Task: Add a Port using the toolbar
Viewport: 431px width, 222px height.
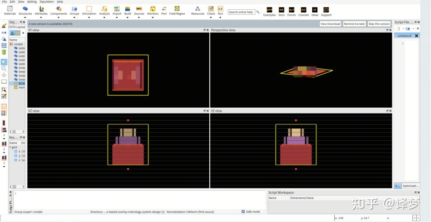Action: tap(164, 9)
